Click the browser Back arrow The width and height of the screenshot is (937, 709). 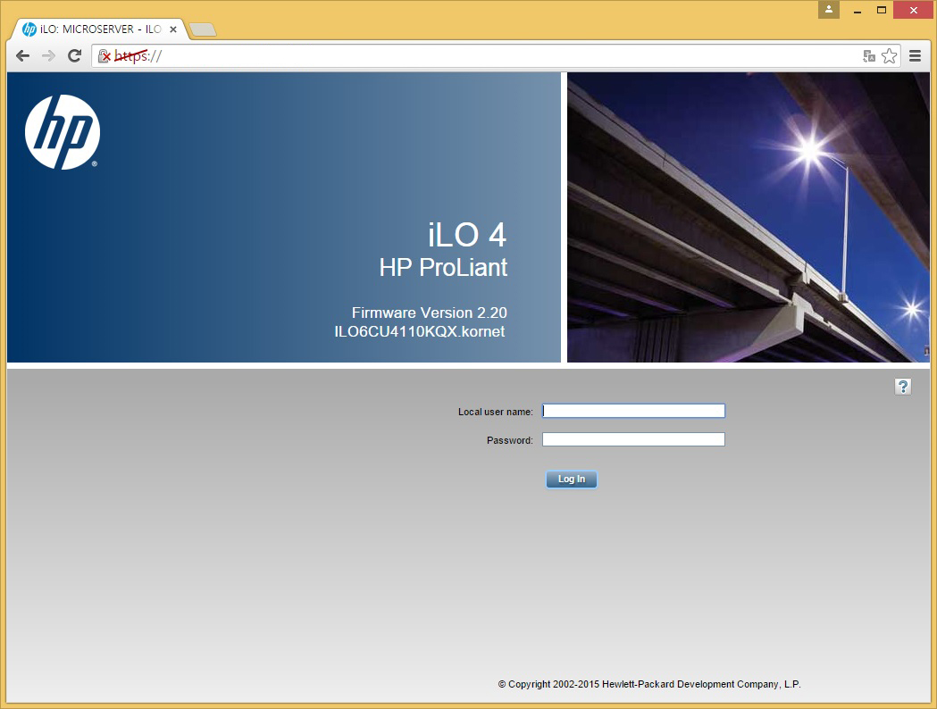pos(22,56)
